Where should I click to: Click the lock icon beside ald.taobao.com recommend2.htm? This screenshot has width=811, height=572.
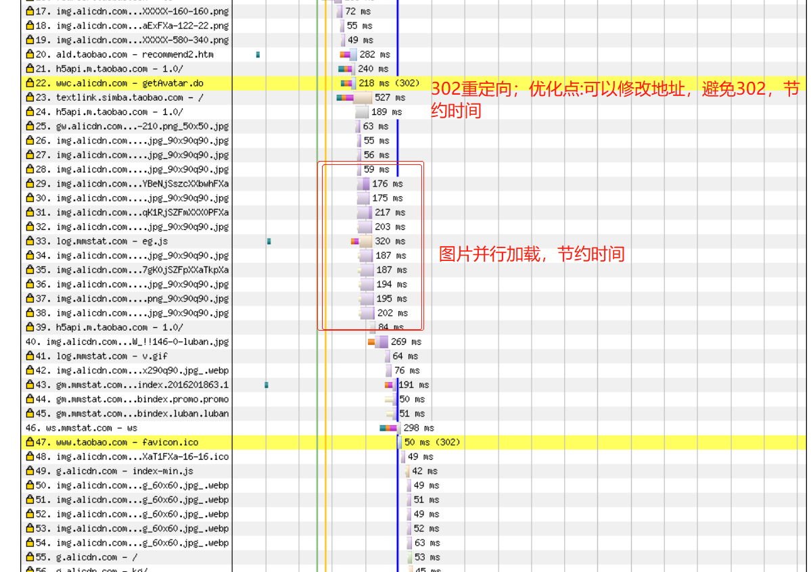point(30,54)
